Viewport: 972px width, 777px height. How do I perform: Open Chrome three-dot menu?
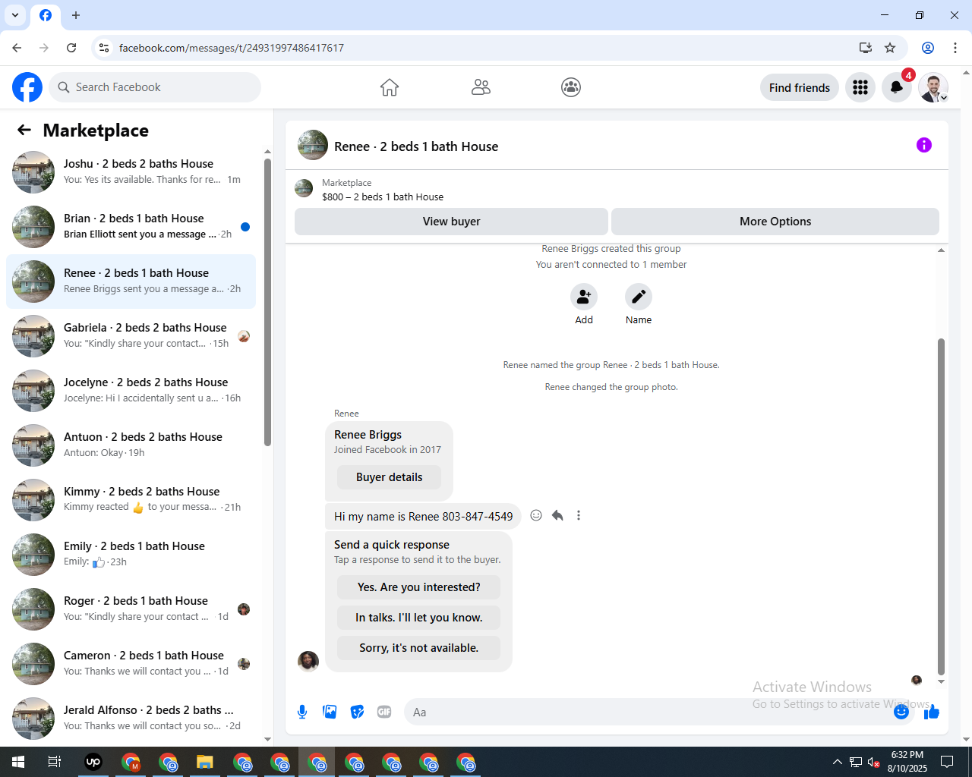click(955, 48)
